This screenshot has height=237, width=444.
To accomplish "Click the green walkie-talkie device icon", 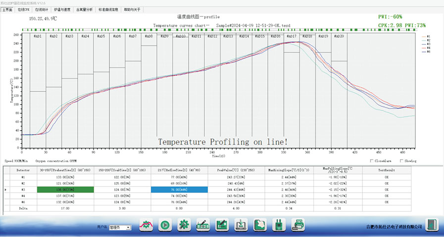I will 279,224.
